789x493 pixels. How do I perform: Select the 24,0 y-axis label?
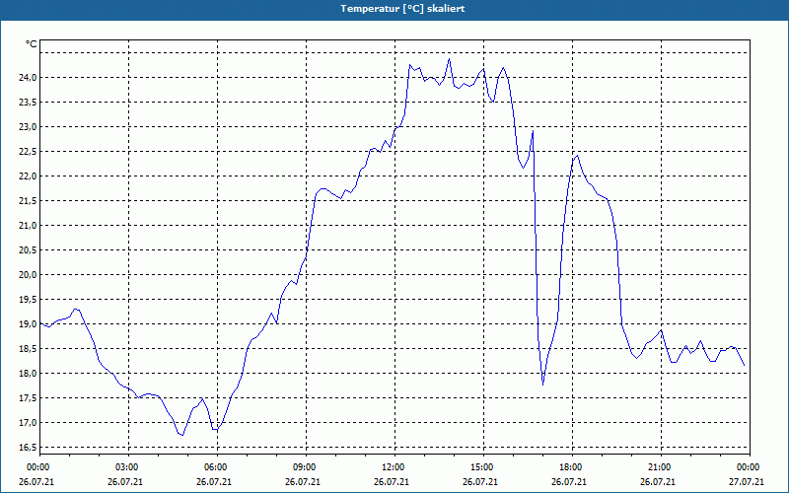[29, 78]
